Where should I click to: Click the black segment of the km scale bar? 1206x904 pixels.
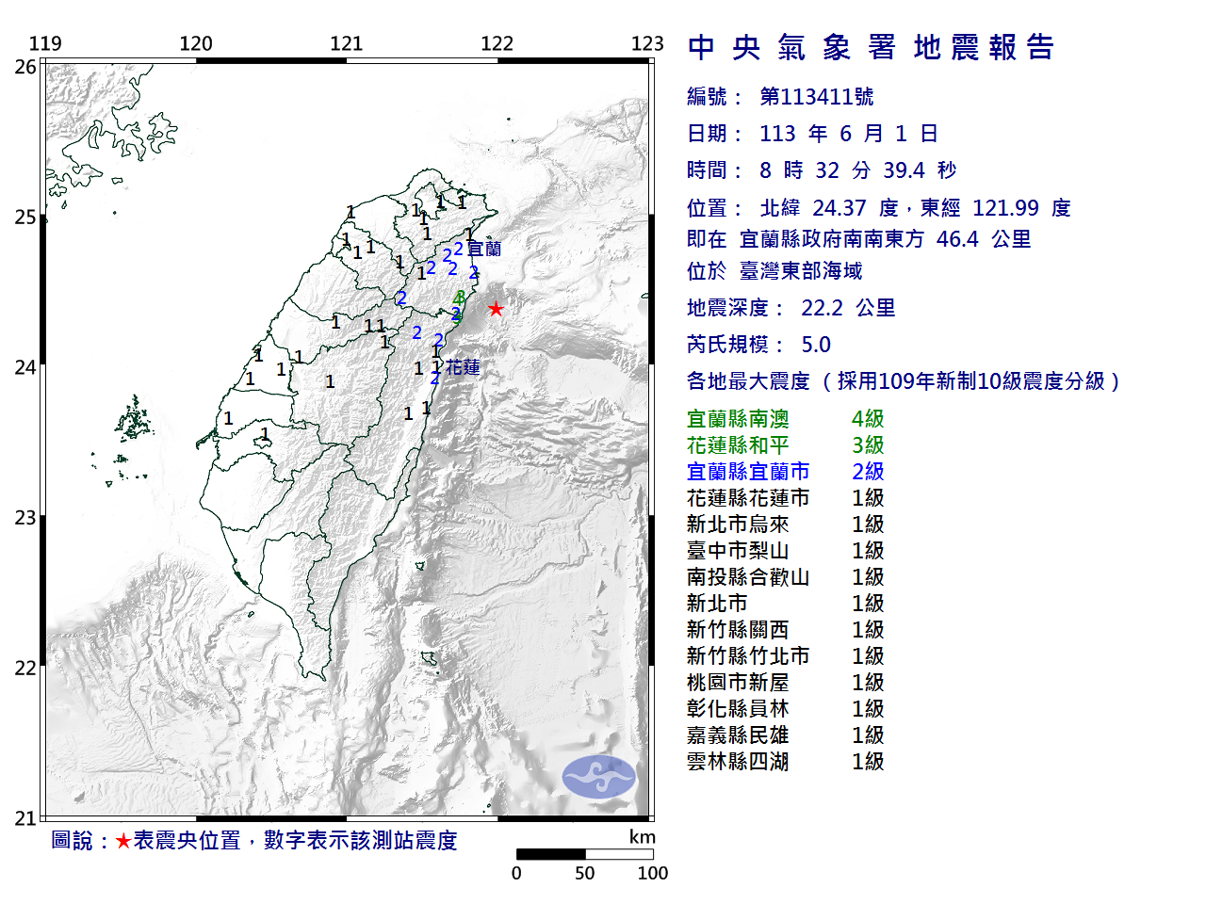click(x=550, y=854)
